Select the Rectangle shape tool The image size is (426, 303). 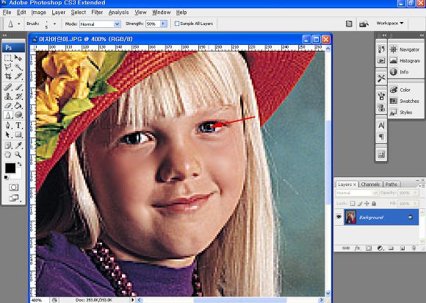(18, 135)
